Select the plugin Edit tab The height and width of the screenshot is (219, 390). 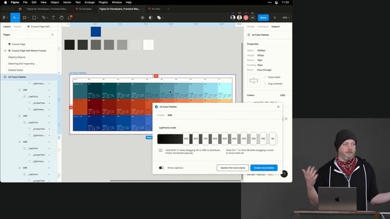tap(170, 115)
